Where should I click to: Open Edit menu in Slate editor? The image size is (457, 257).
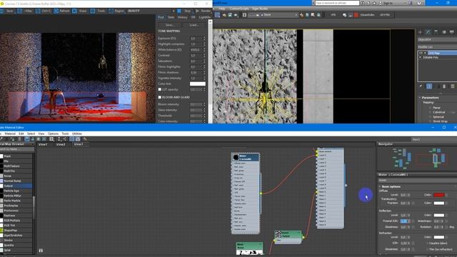pos(21,133)
